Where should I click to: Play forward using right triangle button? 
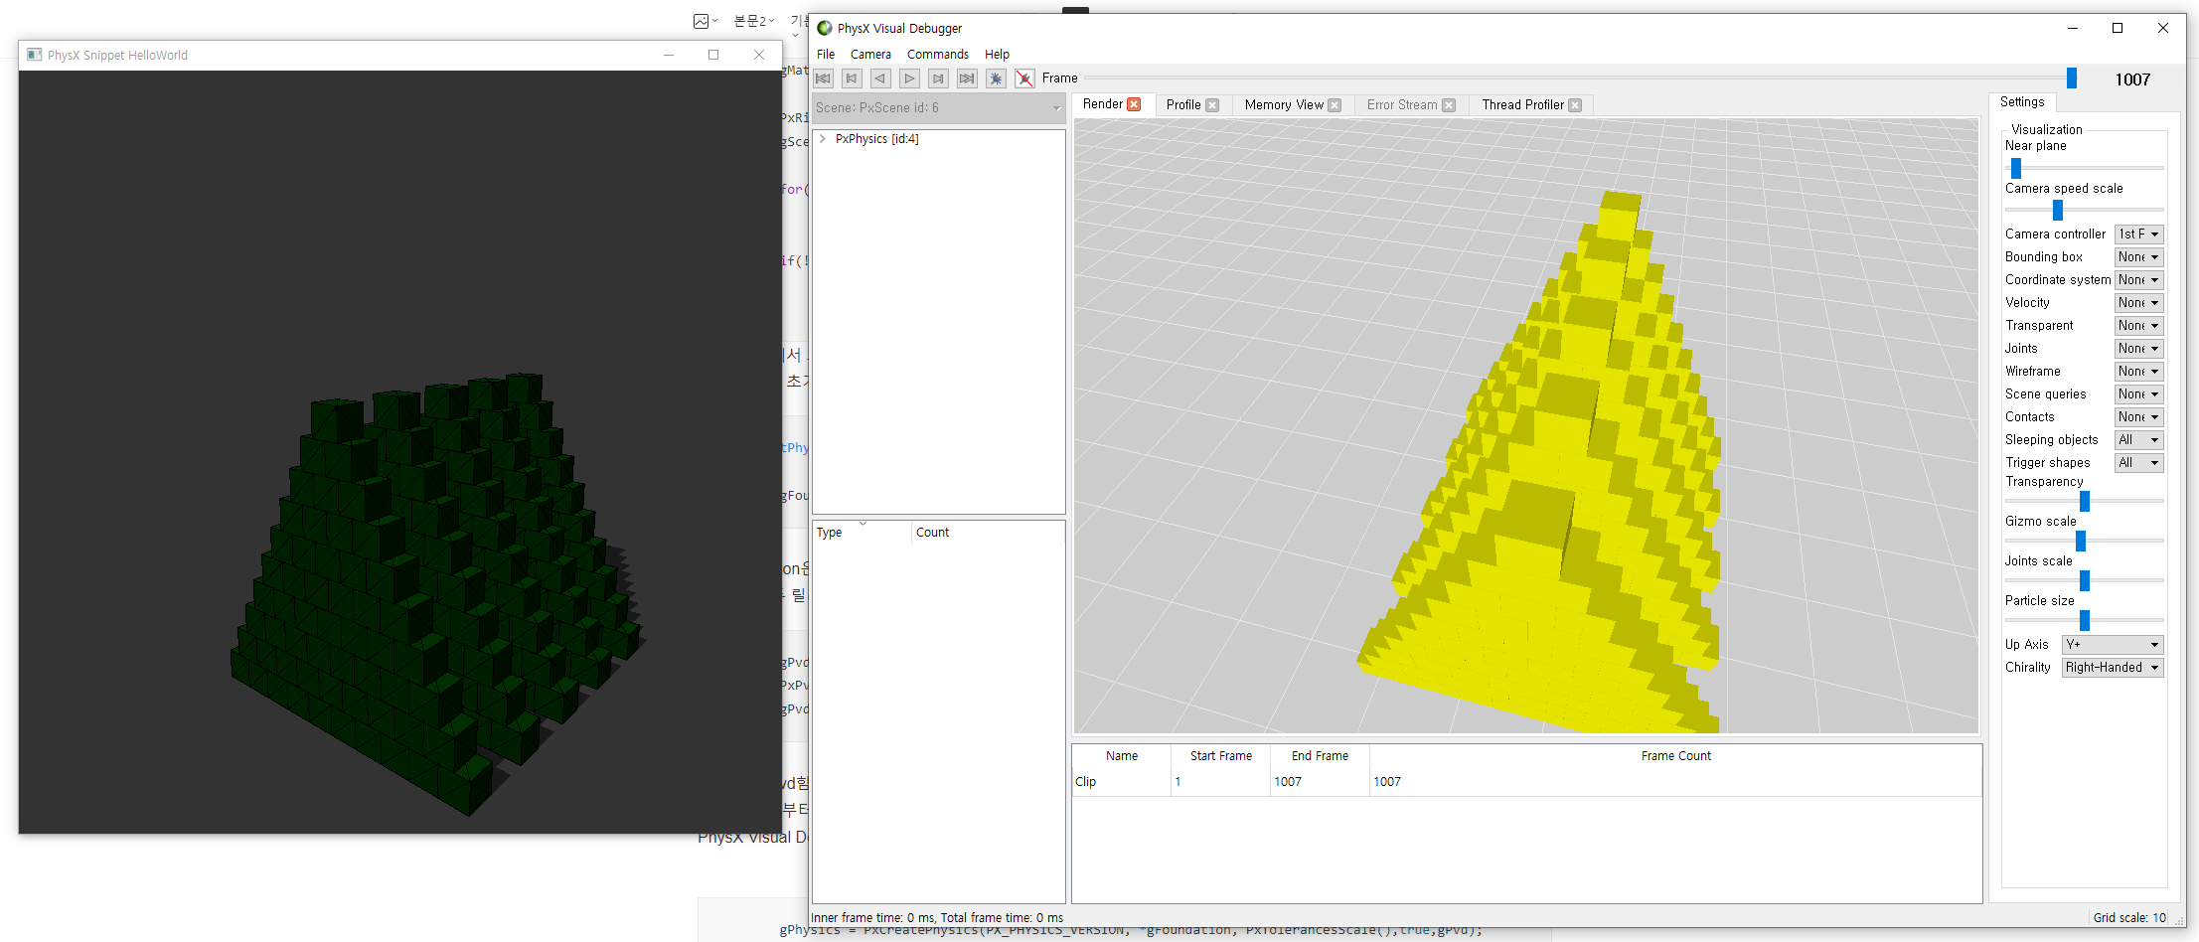909,78
